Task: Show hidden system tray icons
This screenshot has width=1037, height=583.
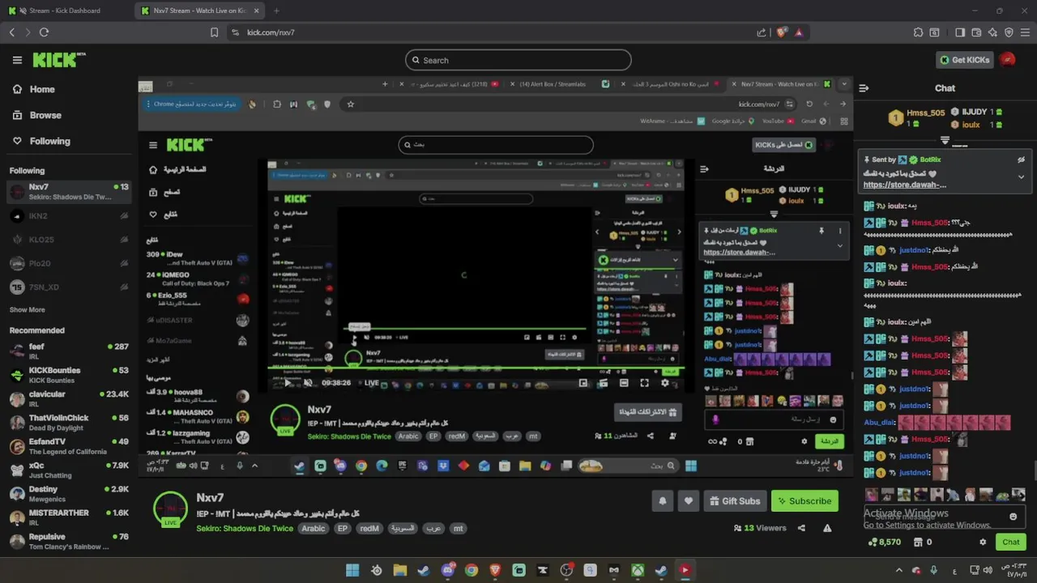Action: [898, 570]
